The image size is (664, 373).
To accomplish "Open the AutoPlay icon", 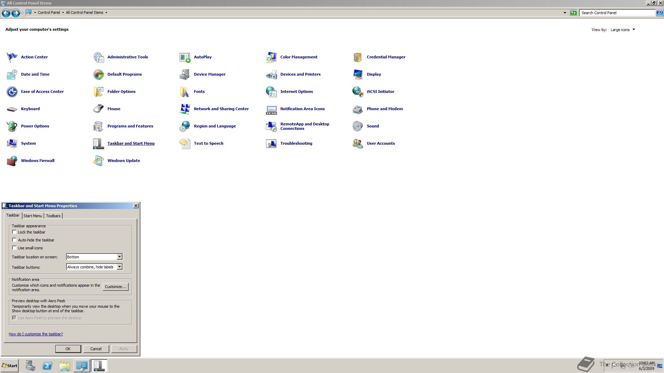I will point(185,57).
